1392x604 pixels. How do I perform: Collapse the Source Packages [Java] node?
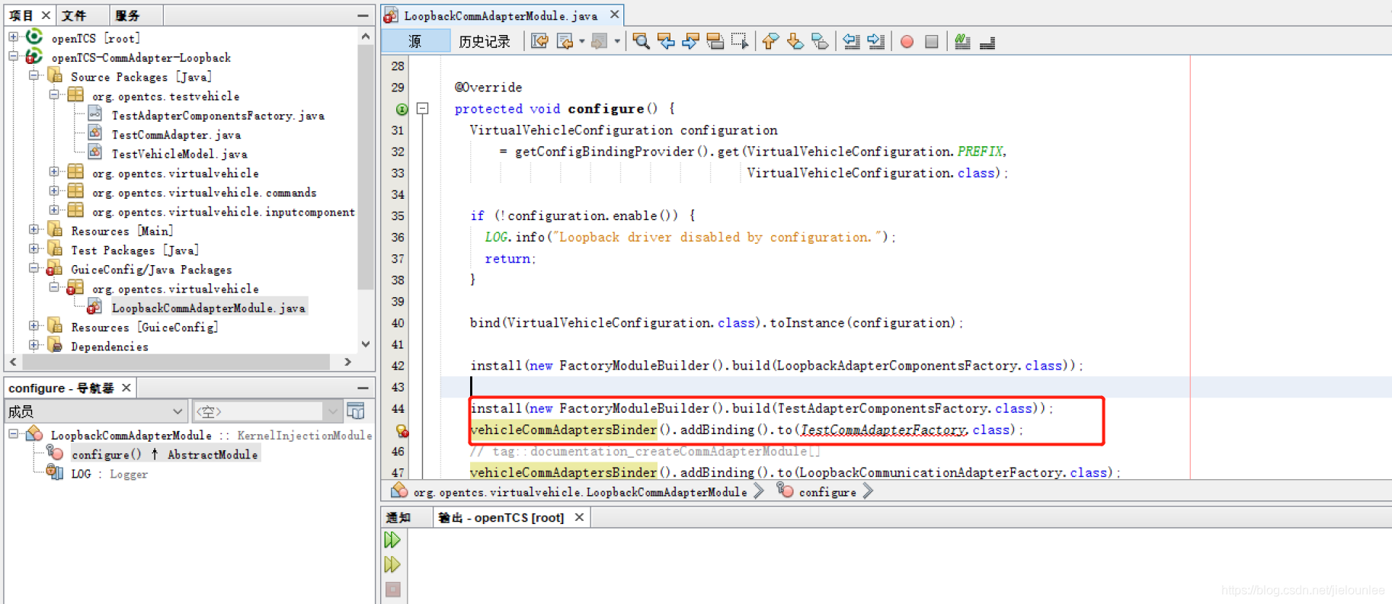[34, 75]
